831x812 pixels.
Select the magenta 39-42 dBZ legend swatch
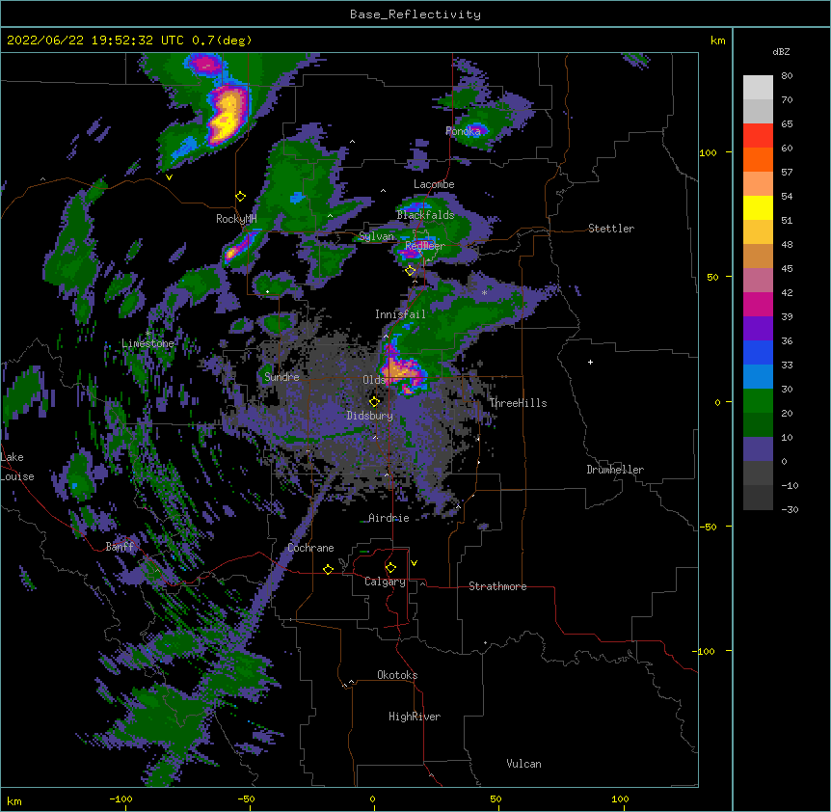pos(758,304)
